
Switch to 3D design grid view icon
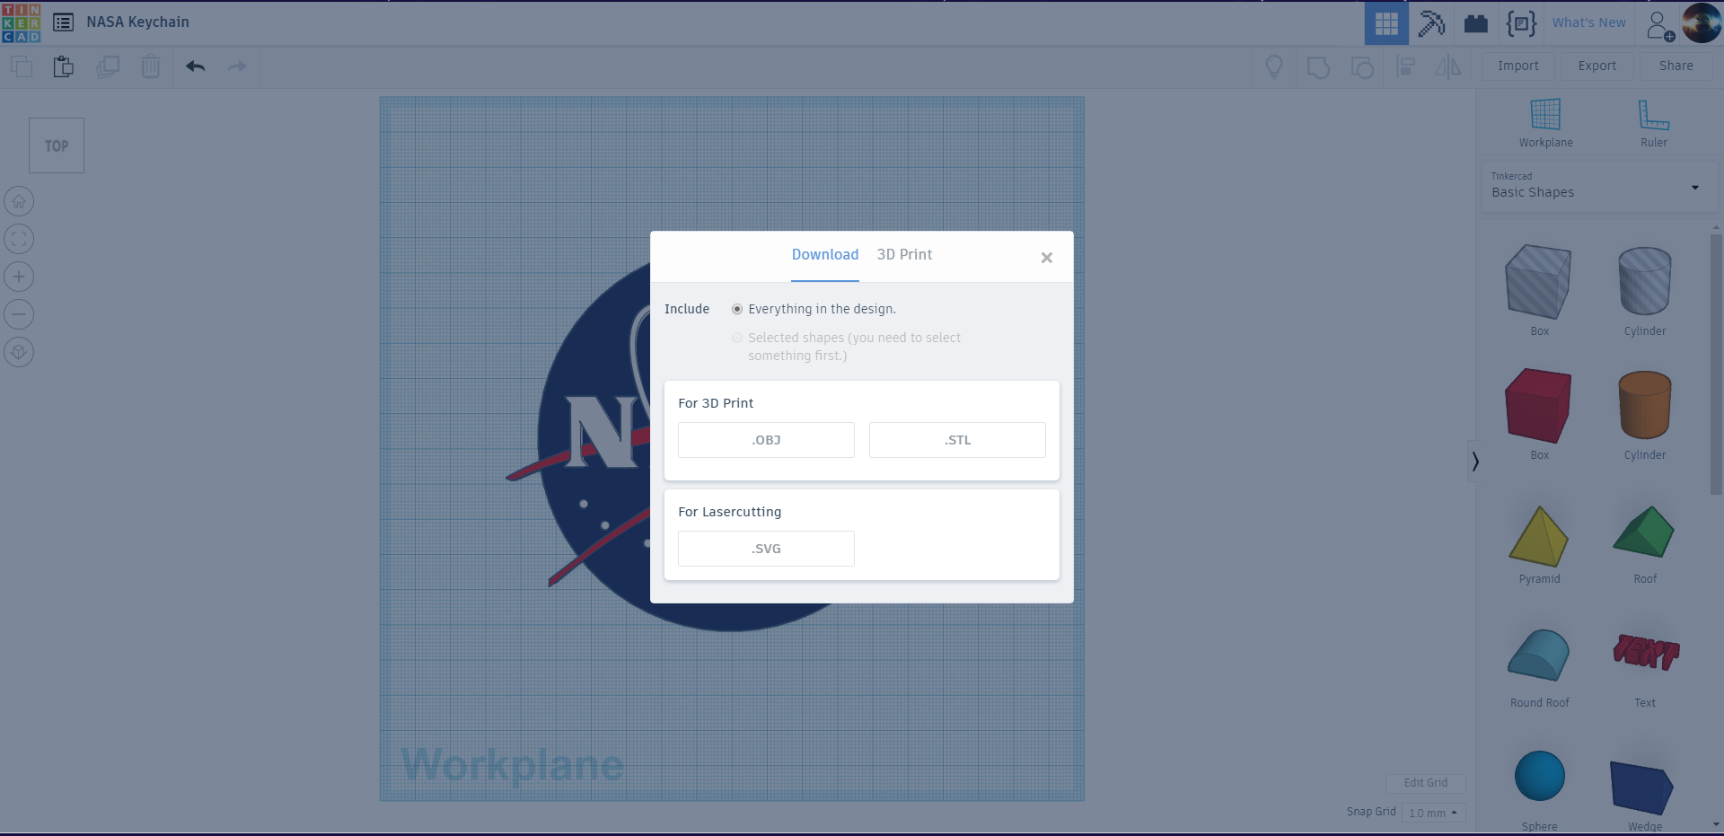click(x=1386, y=23)
